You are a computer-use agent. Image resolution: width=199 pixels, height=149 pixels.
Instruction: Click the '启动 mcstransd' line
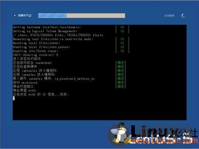(x=25, y=83)
